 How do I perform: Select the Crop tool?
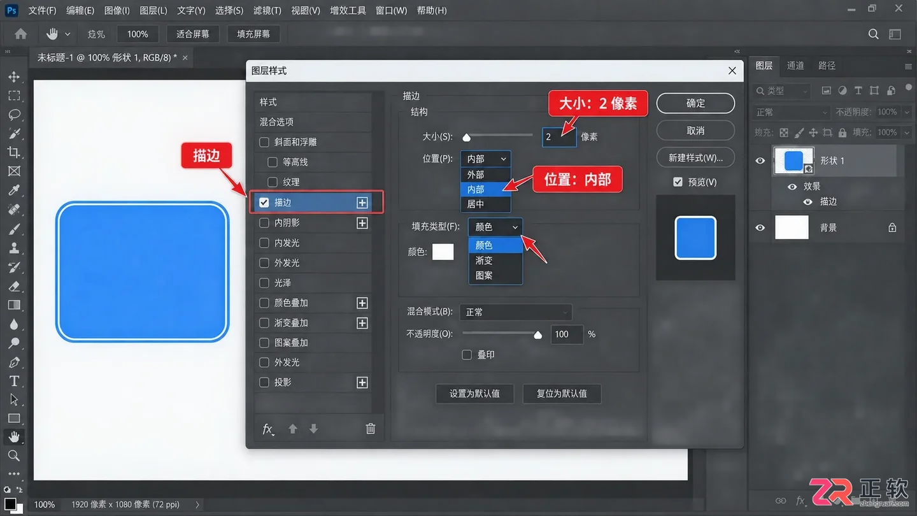[14, 152]
